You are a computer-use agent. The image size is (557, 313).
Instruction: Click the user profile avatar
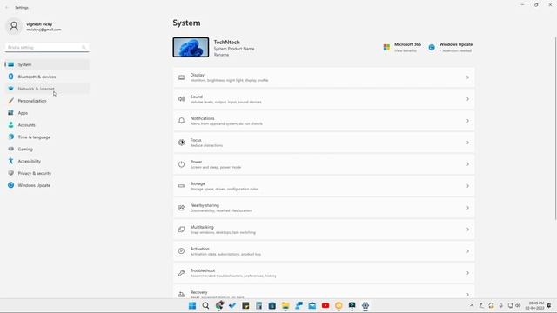[x=14, y=26]
